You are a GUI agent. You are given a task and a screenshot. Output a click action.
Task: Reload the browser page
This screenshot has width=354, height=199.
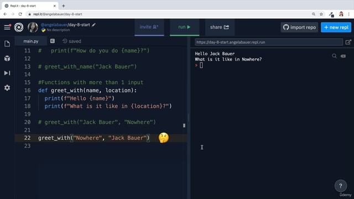(x=20, y=14)
